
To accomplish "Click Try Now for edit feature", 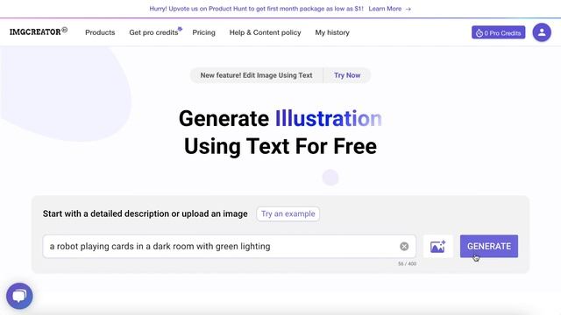I will point(347,75).
